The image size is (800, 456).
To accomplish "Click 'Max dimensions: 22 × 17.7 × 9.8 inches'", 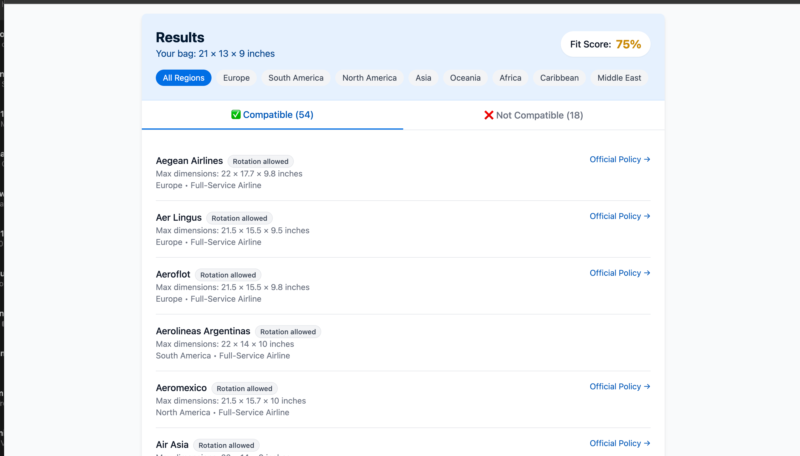I will (229, 174).
